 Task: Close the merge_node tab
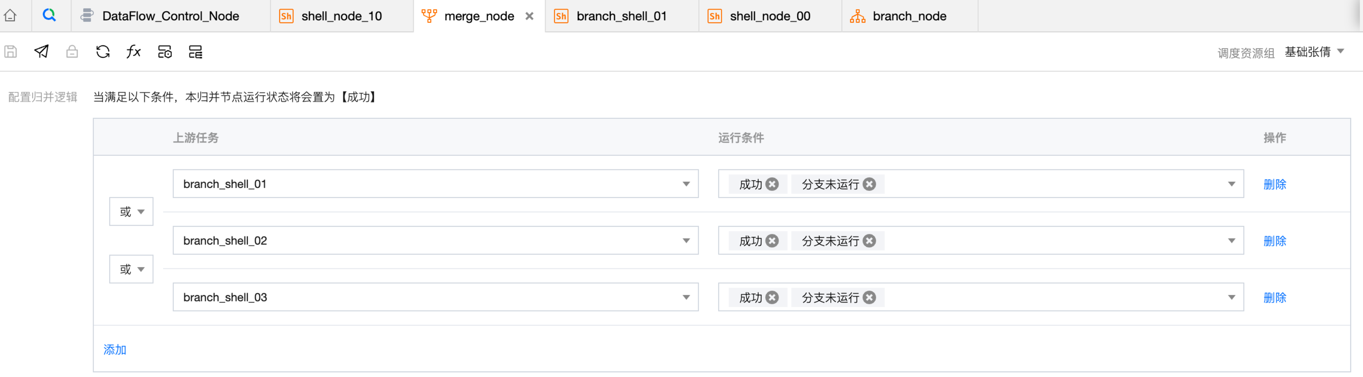click(529, 16)
